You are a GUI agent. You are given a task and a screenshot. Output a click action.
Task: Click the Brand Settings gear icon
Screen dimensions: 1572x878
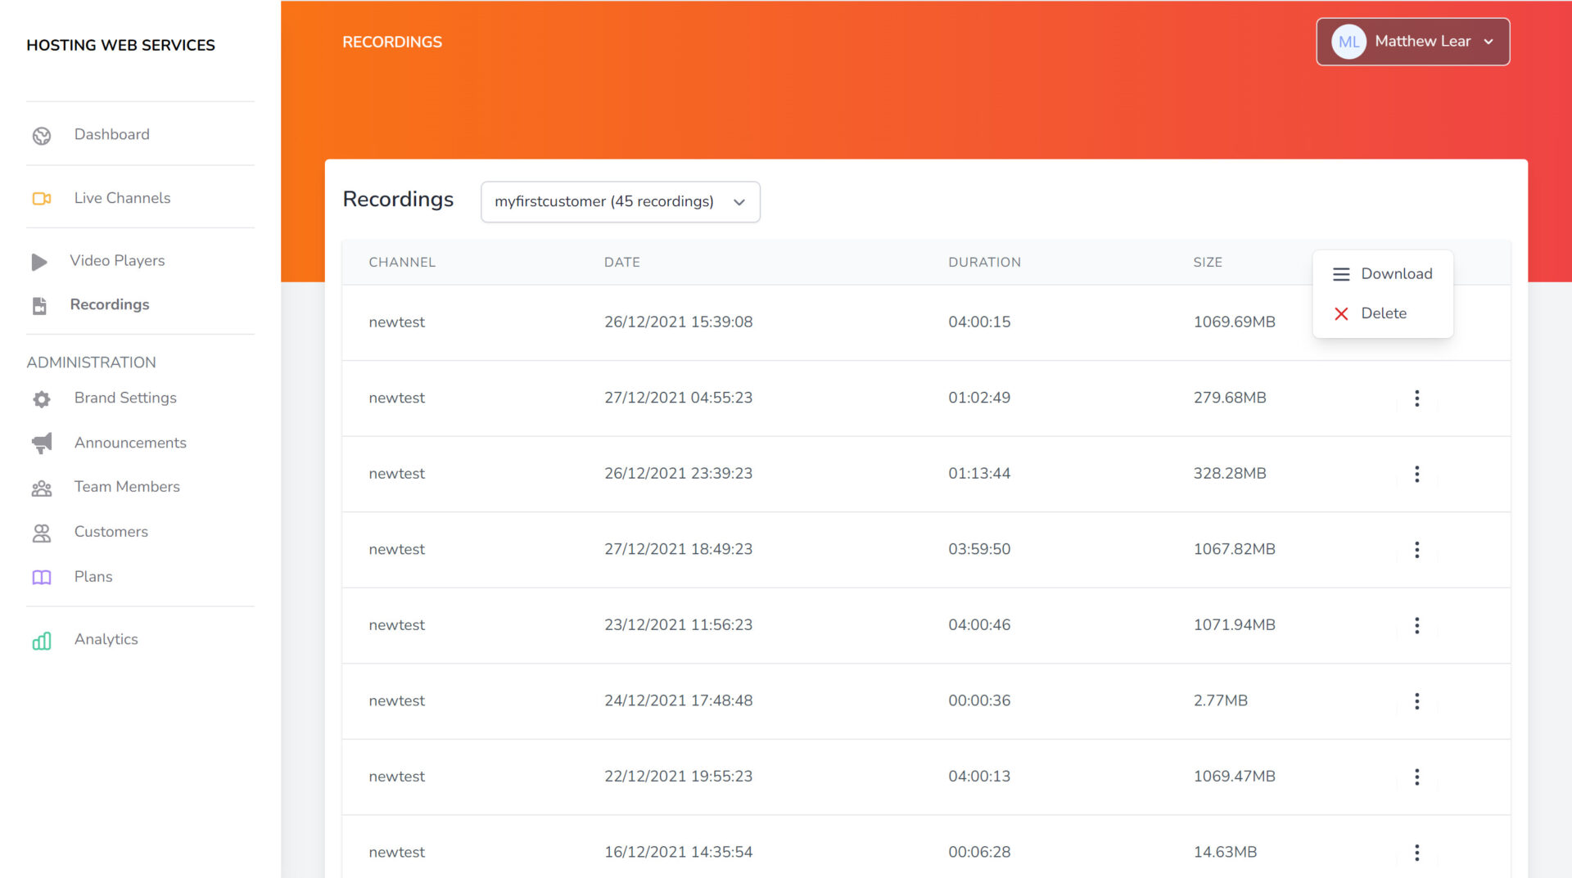[42, 399]
